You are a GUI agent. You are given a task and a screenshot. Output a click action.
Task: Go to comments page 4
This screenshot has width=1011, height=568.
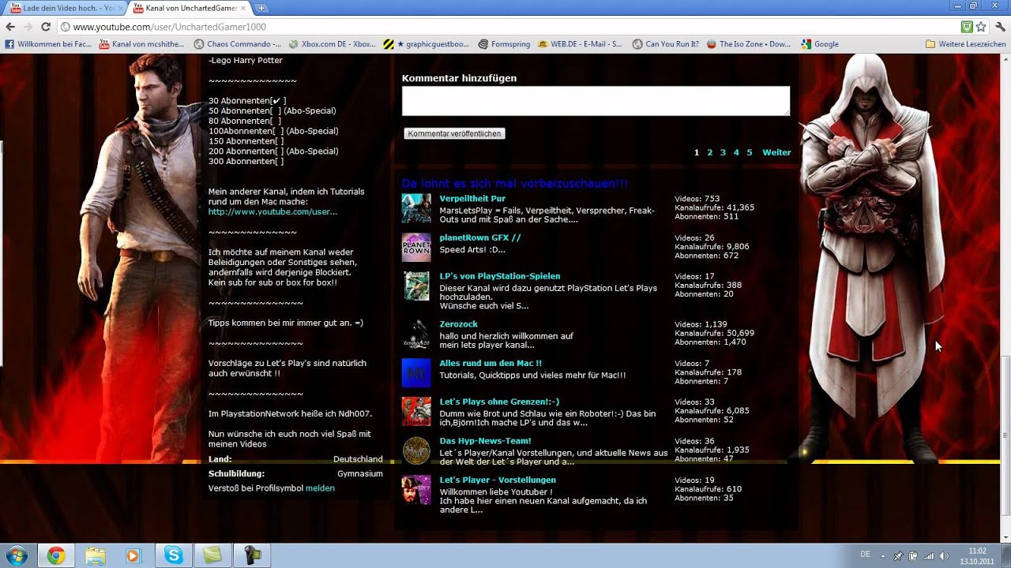pyautogui.click(x=736, y=152)
